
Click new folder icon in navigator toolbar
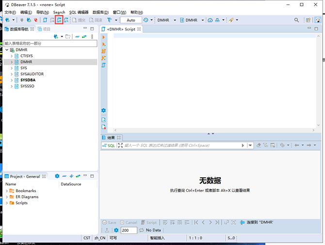(x=68, y=37)
